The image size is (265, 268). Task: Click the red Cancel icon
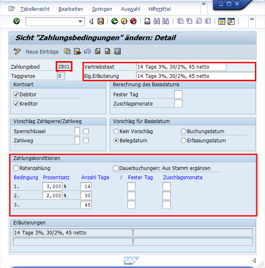coord(134,21)
